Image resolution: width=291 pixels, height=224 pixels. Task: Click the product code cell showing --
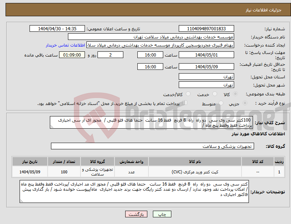(258, 172)
